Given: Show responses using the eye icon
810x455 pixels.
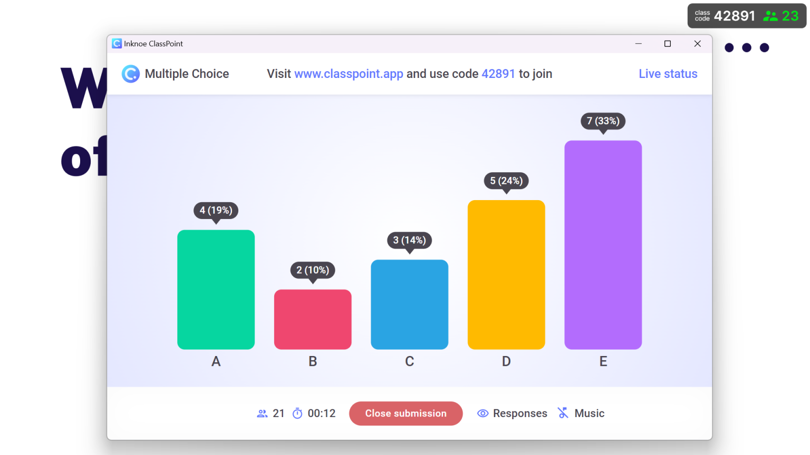Looking at the screenshot, I should point(483,413).
